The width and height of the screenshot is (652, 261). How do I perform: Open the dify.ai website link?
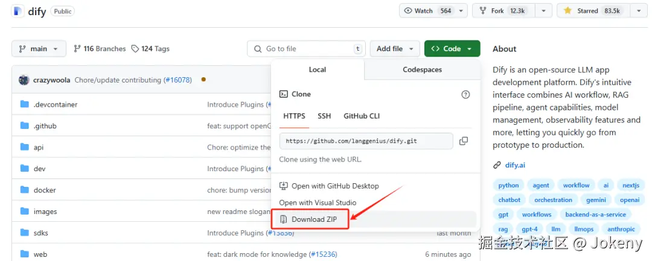coord(515,165)
